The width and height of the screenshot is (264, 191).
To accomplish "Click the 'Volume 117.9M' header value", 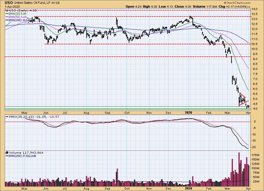I will pyautogui.click(x=205, y=6).
